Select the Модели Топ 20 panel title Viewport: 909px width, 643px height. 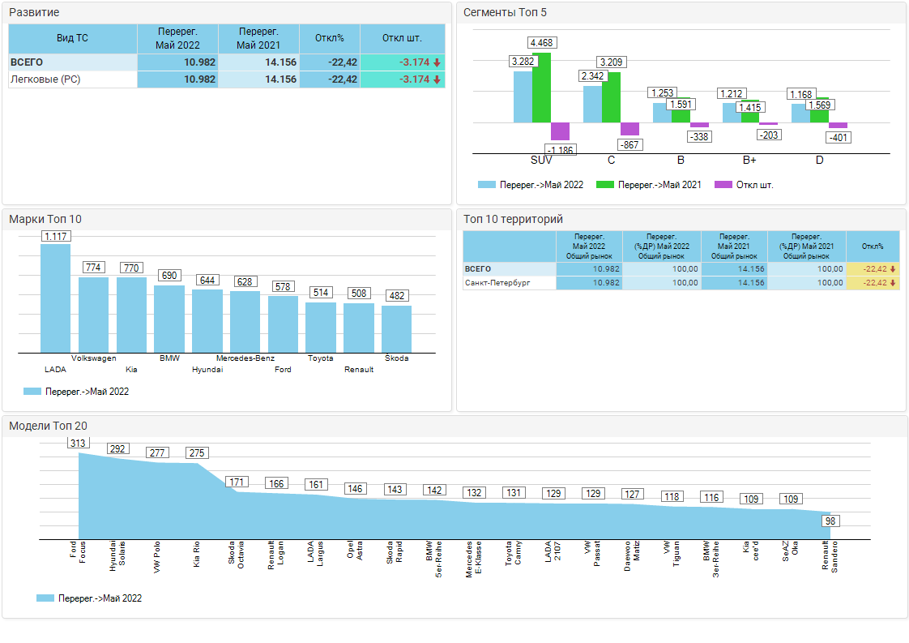tap(48, 426)
